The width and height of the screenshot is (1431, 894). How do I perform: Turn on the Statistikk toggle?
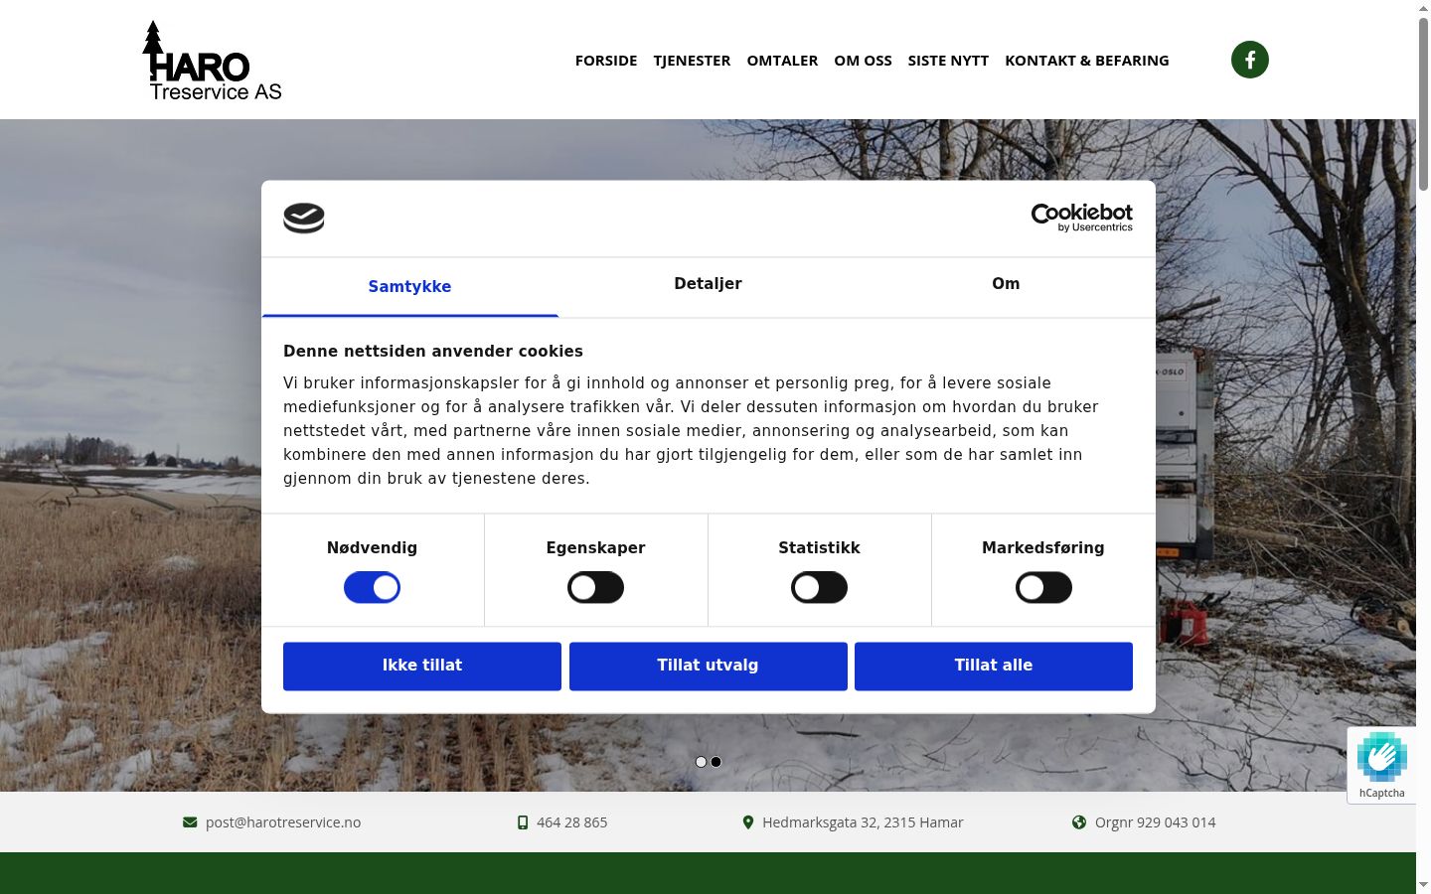tap(819, 587)
